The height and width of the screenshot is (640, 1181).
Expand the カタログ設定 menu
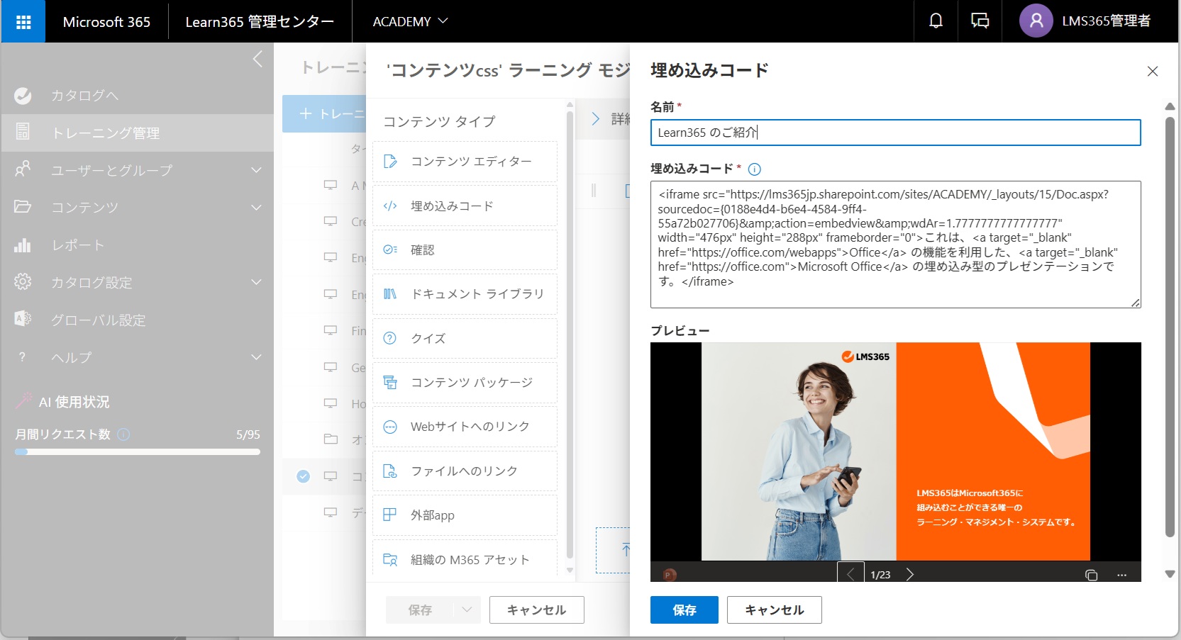257,282
